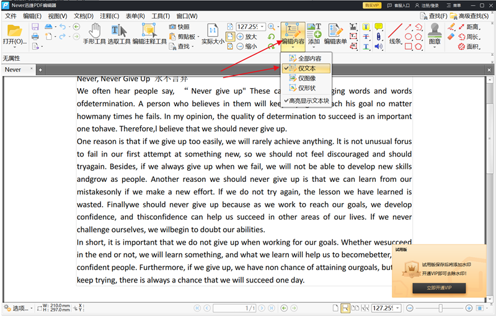Take a Snapshot (快照)
496x316 pixels.
click(x=179, y=27)
